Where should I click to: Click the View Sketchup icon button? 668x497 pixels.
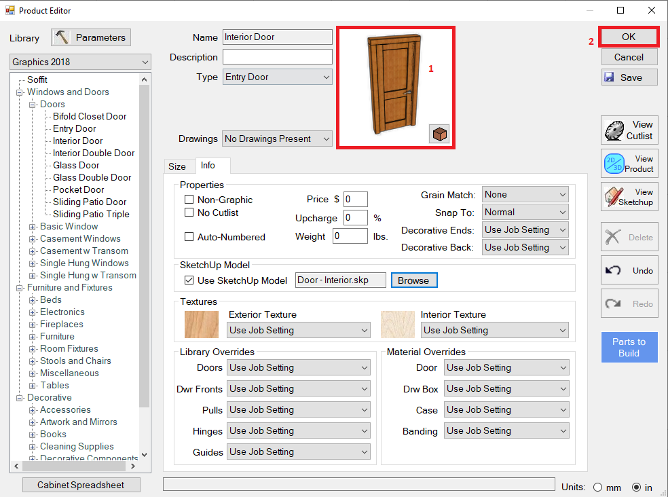tap(614, 197)
